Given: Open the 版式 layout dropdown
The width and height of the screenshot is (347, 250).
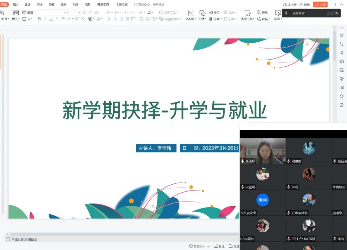Looking at the screenshot, I should 16,19.
